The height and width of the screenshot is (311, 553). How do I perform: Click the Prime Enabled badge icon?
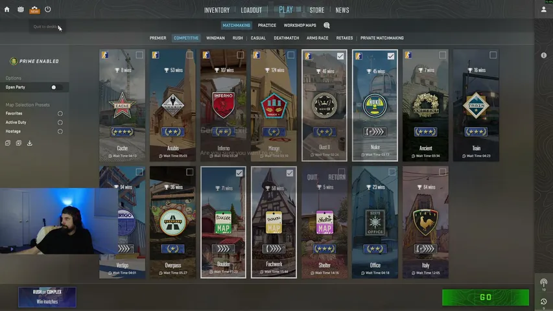tap(14, 61)
